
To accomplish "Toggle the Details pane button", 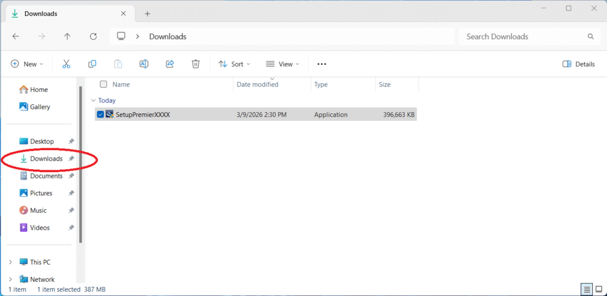I will click(x=578, y=64).
